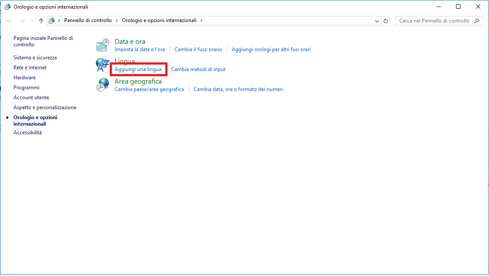Image resolution: width=489 pixels, height=276 pixels.
Task: Open Account utente category
Action: click(x=31, y=97)
